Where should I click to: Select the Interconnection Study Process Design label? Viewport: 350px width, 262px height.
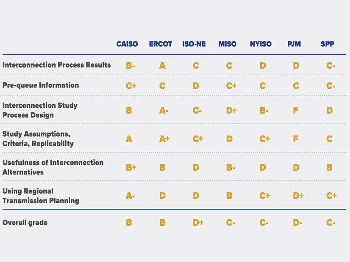click(x=40, y=110)
